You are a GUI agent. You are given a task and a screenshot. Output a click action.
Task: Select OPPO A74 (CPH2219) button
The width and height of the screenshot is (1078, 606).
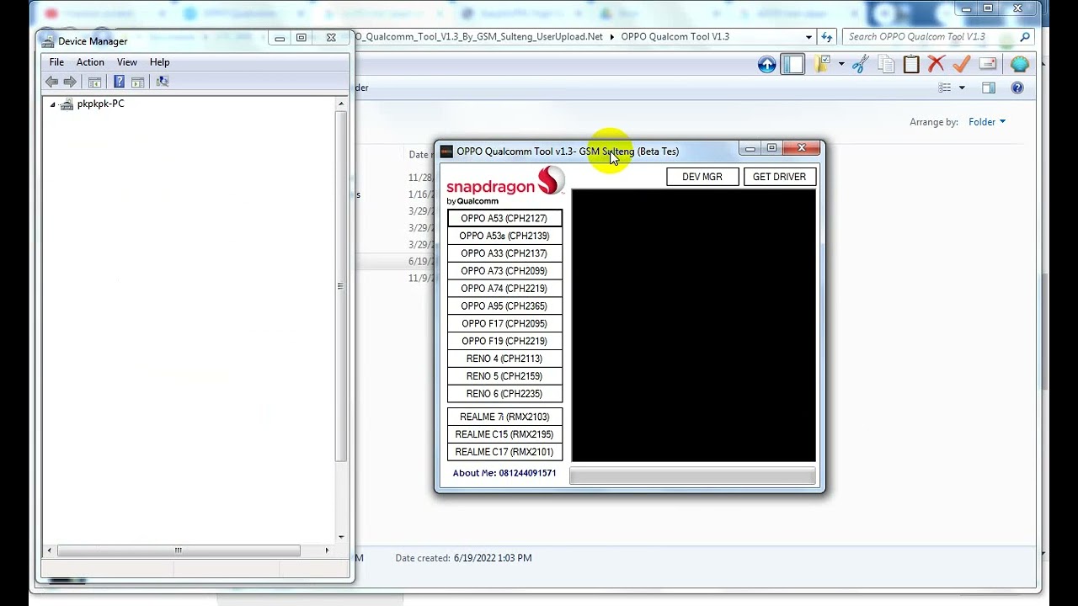[x=504, y=289]
